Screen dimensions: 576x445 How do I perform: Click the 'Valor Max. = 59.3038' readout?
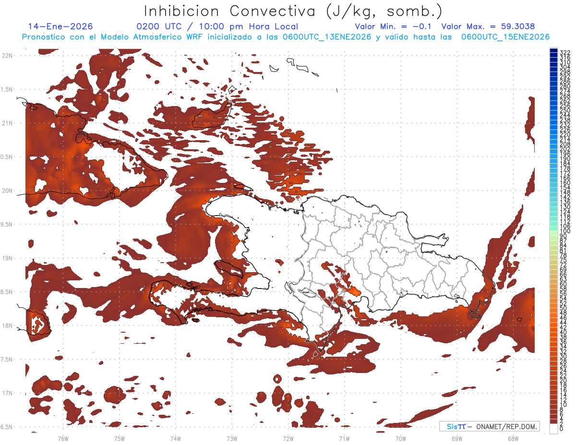click(x=488, y=26)
